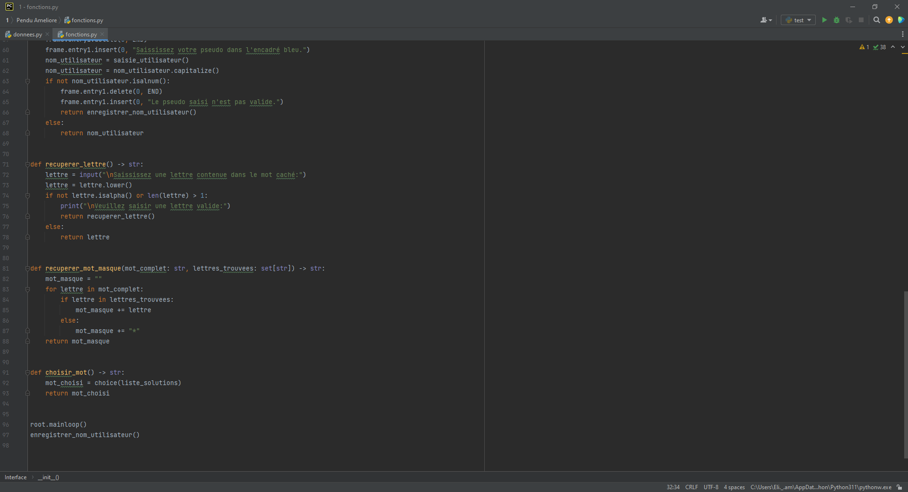Open the 'test' run configuration dropdown
The image size is (908, 492).
[798, 20]
